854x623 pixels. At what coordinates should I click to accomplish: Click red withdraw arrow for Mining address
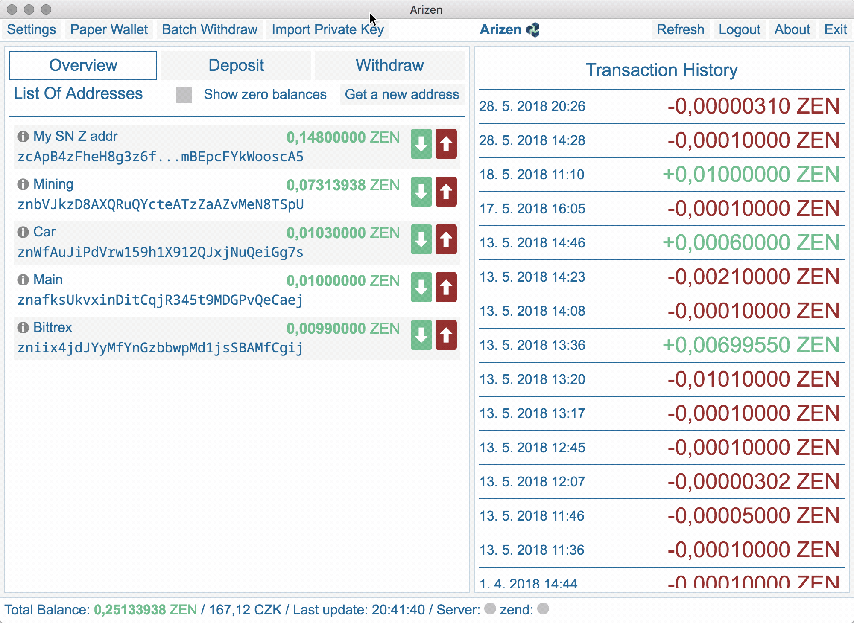click(446, 192)
